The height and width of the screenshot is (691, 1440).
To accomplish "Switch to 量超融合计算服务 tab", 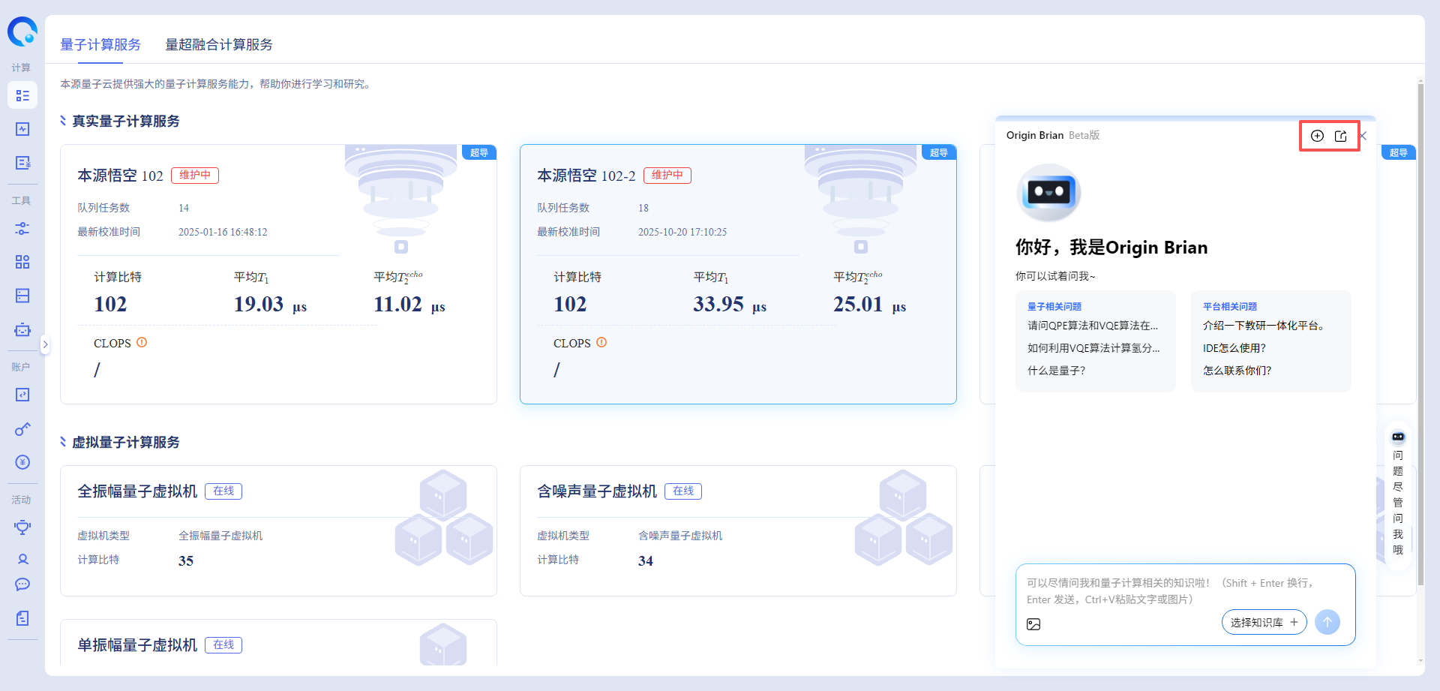I will pos(219,45).
